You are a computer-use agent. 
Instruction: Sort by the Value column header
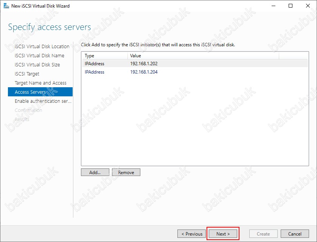tap(203, 55)
